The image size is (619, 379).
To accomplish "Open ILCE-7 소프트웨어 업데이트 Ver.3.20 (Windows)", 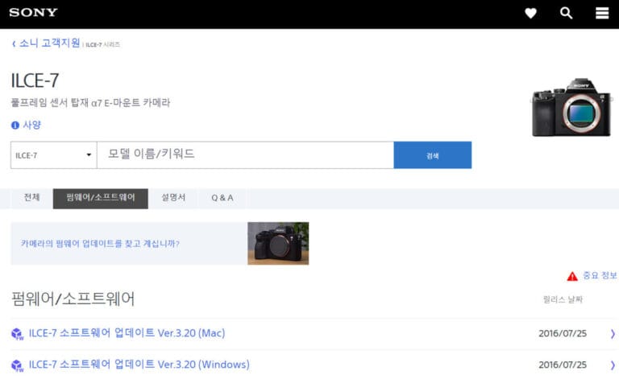I will (x=139, y=365).
